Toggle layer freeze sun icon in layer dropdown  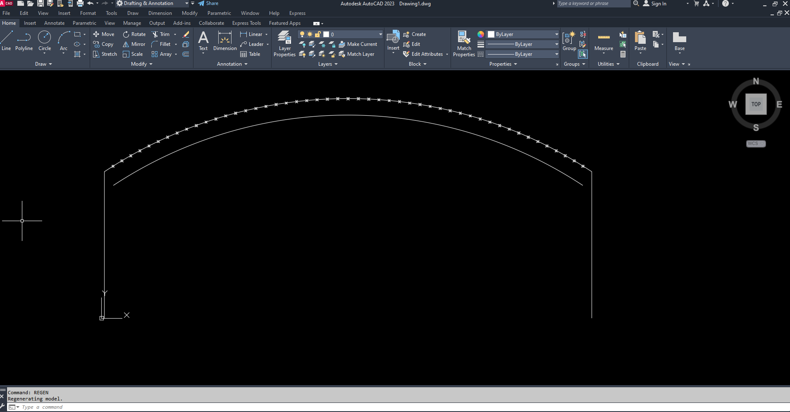click(310, 34)
